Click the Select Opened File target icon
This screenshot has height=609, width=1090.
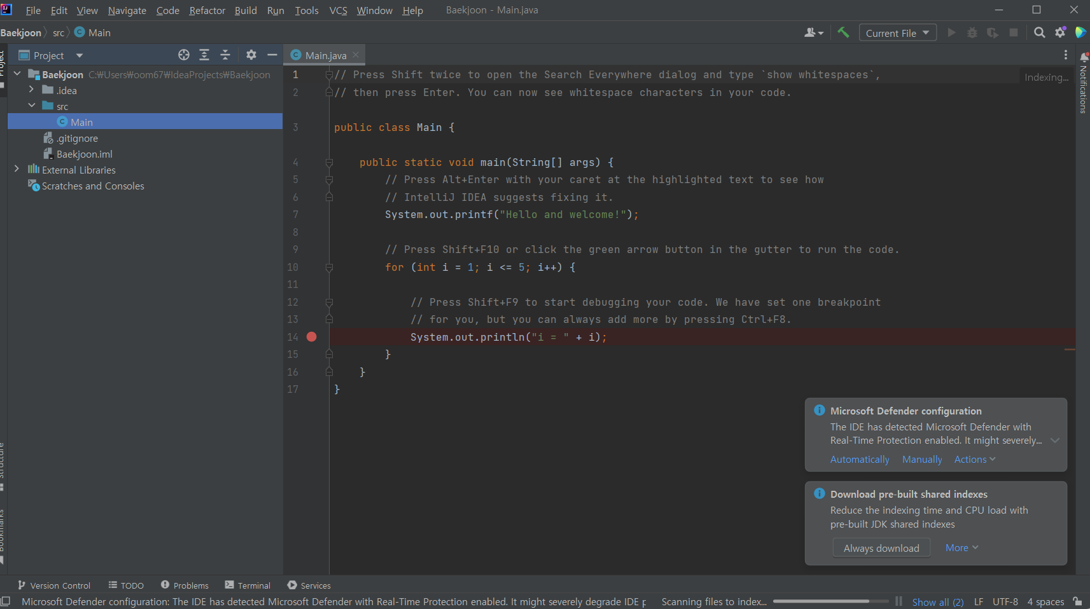pos(184,55)
